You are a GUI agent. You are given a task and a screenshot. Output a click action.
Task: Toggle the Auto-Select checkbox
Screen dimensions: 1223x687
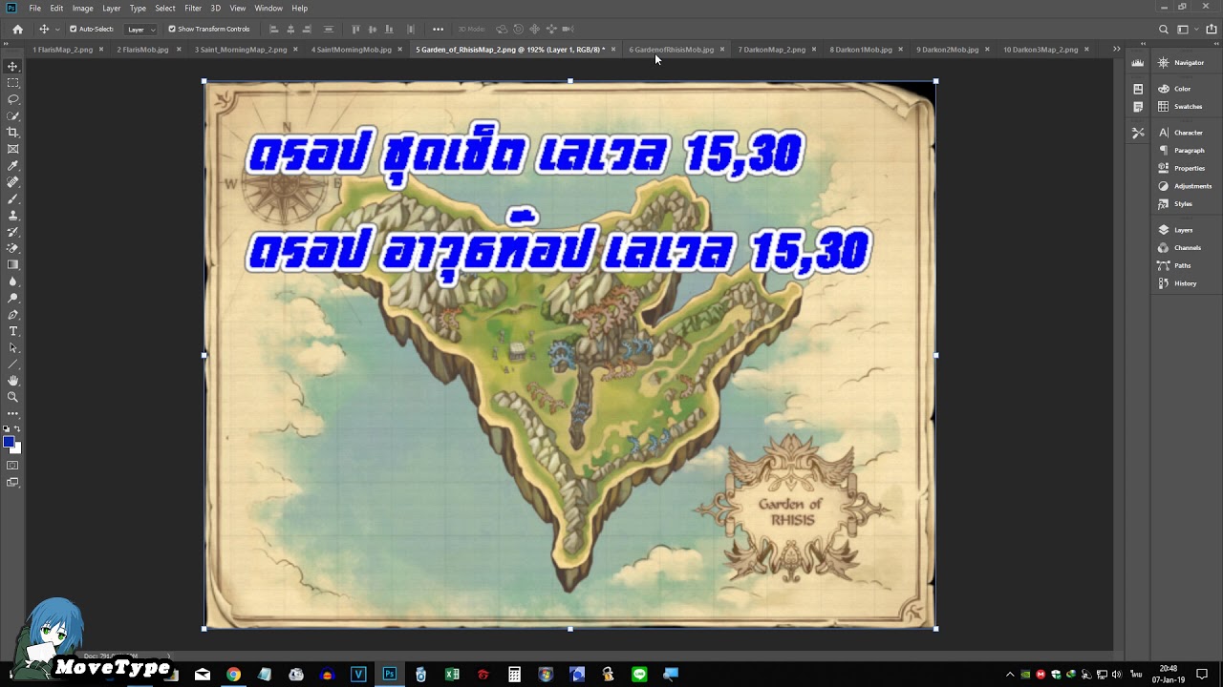(x=74, y=29)
